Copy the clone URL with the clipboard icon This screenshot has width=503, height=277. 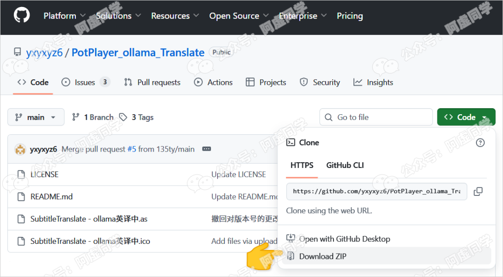tap(478, 191)
